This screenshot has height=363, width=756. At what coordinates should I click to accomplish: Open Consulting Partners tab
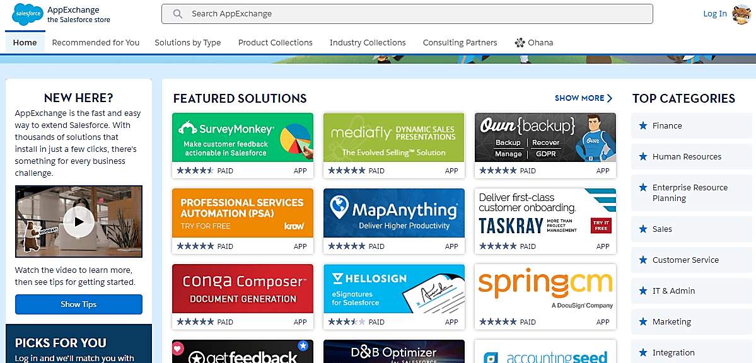(460, 42)
